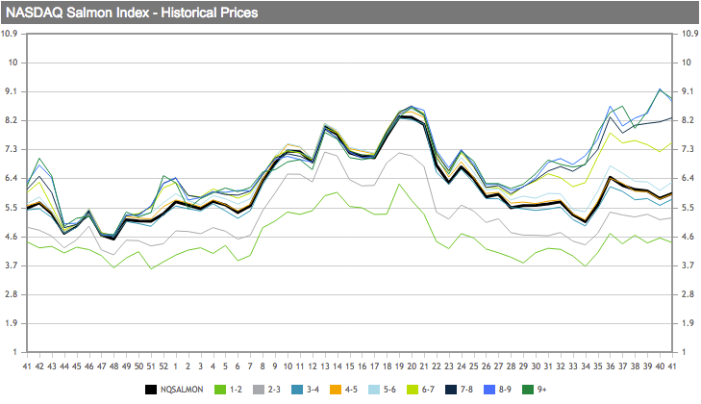Toggle the 9+ series legend label
Viewport: 701px width, 404px height.
[x=541, y=390]
